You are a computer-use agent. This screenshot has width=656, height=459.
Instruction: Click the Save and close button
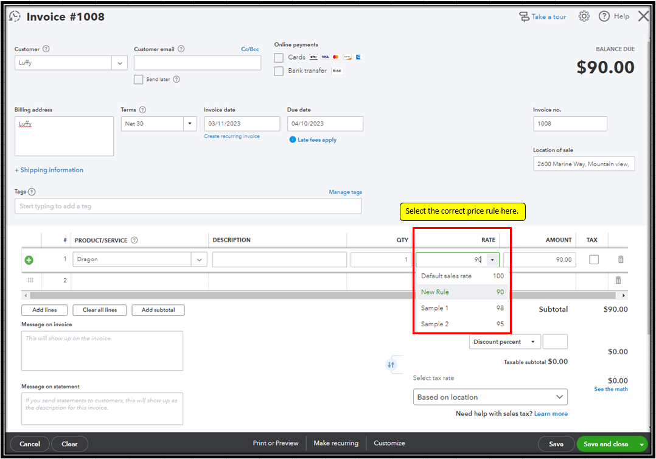pyautogui.click(x=605, y=444)
